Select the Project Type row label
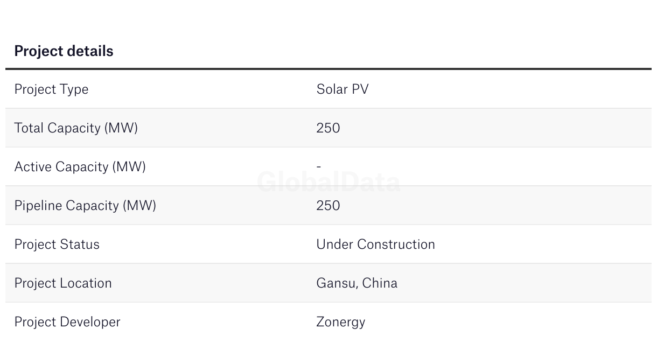Image resolution: width=657 pixels, height=363 pixels. (51, 89)
